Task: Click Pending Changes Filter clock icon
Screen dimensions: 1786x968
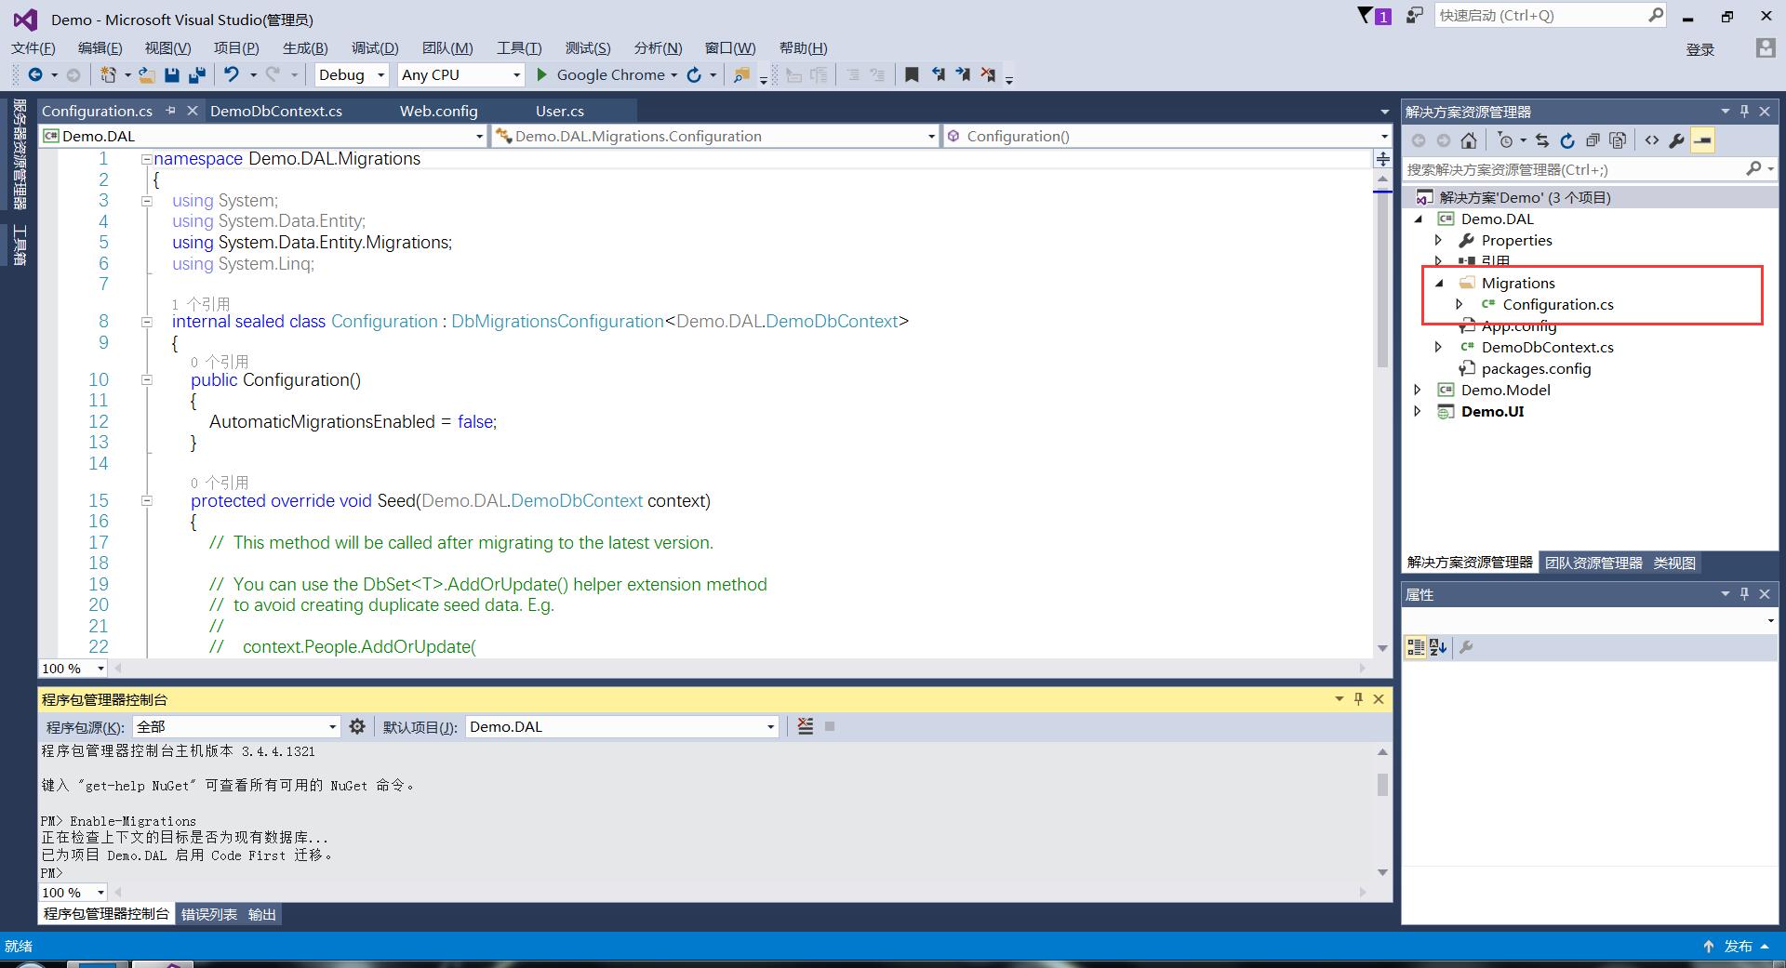Action: (1505, 140)
